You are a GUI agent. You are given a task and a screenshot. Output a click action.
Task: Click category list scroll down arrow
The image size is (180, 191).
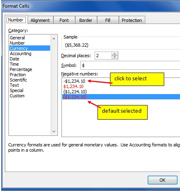pyautogui.click(x=54, y=131)
